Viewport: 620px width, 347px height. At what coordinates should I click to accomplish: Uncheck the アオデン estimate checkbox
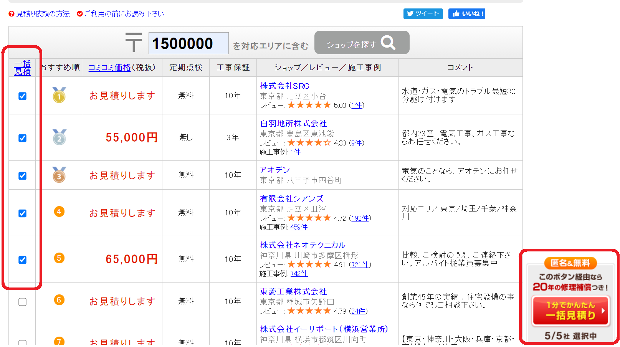coord(23,176)
